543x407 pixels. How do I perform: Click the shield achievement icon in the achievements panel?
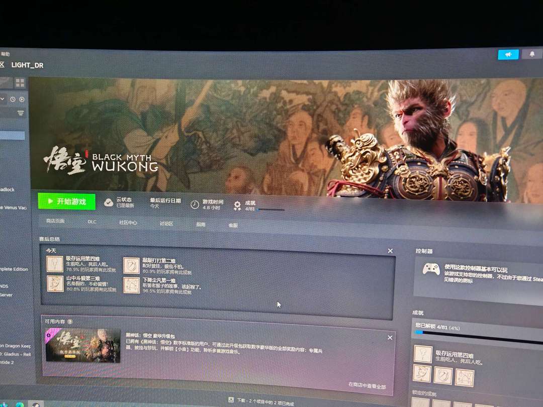443,375
